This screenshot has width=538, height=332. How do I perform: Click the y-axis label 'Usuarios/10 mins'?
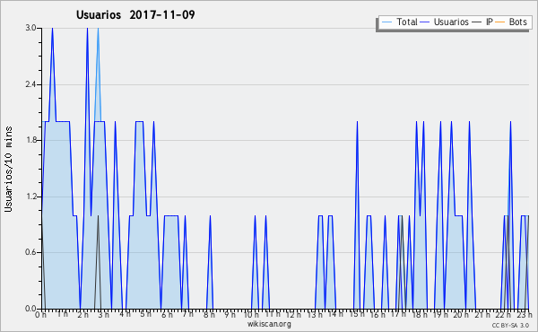coord(8,169)
